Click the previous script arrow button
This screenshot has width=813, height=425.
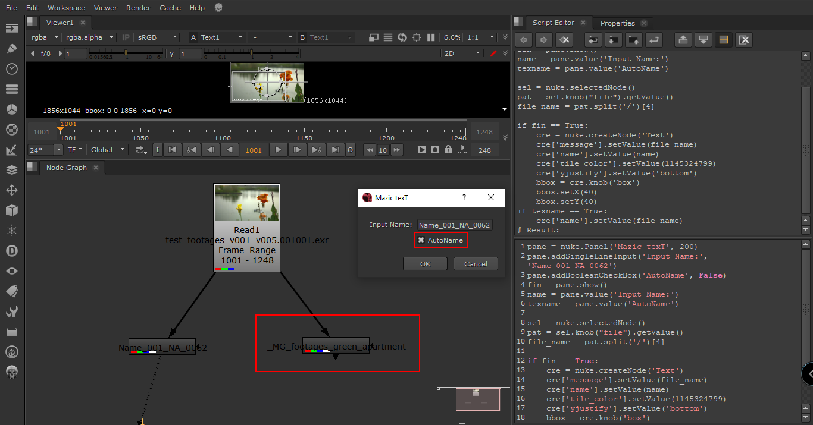click(524, 40)
